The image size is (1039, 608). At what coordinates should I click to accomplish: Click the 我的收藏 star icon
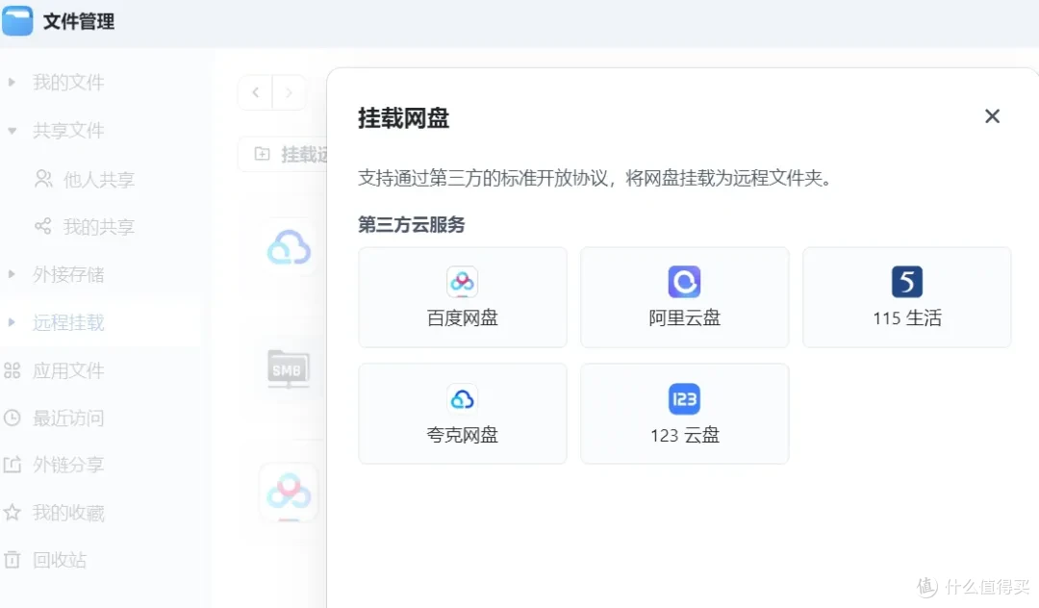(12, 513)
